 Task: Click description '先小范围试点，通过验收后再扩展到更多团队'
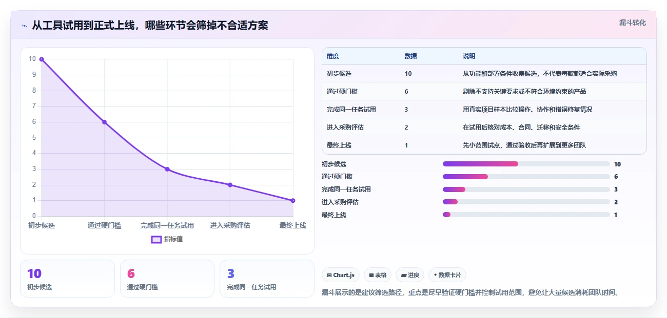click(x=524, y=145)
